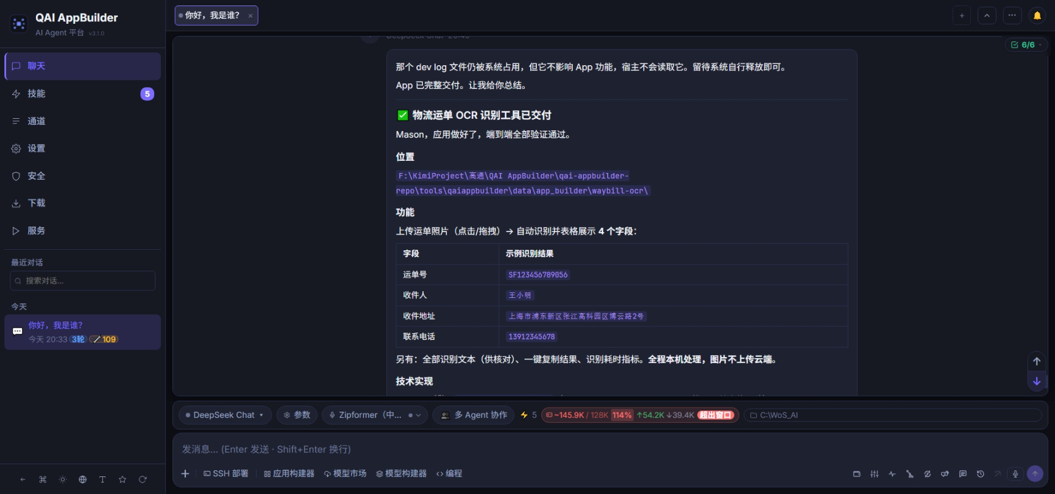1055x494 pixels.
Task: Click the refresh icon in sidebar footer
Action: click(x=143, y=479)
